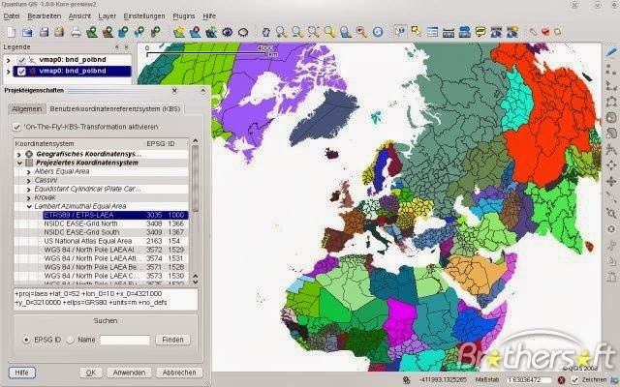Click the Zoom Last magnifier icon

click(361, 32)
